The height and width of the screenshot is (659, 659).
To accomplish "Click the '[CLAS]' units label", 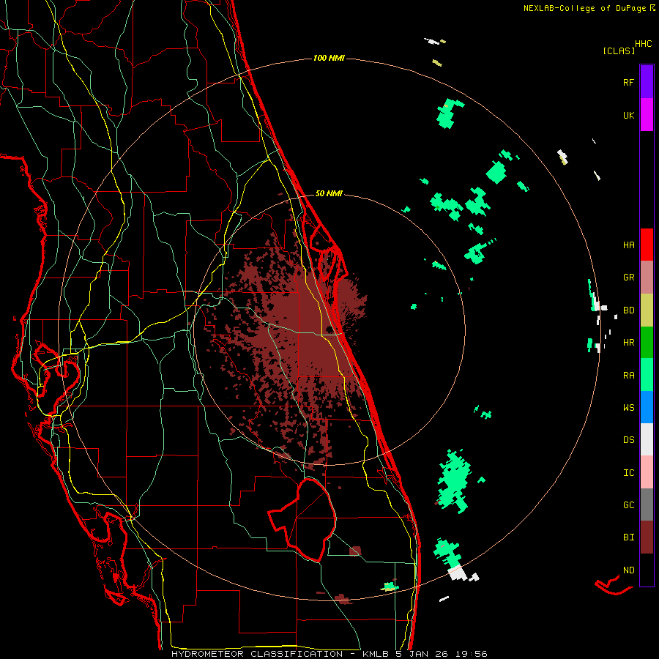I will tap(619, 51).
